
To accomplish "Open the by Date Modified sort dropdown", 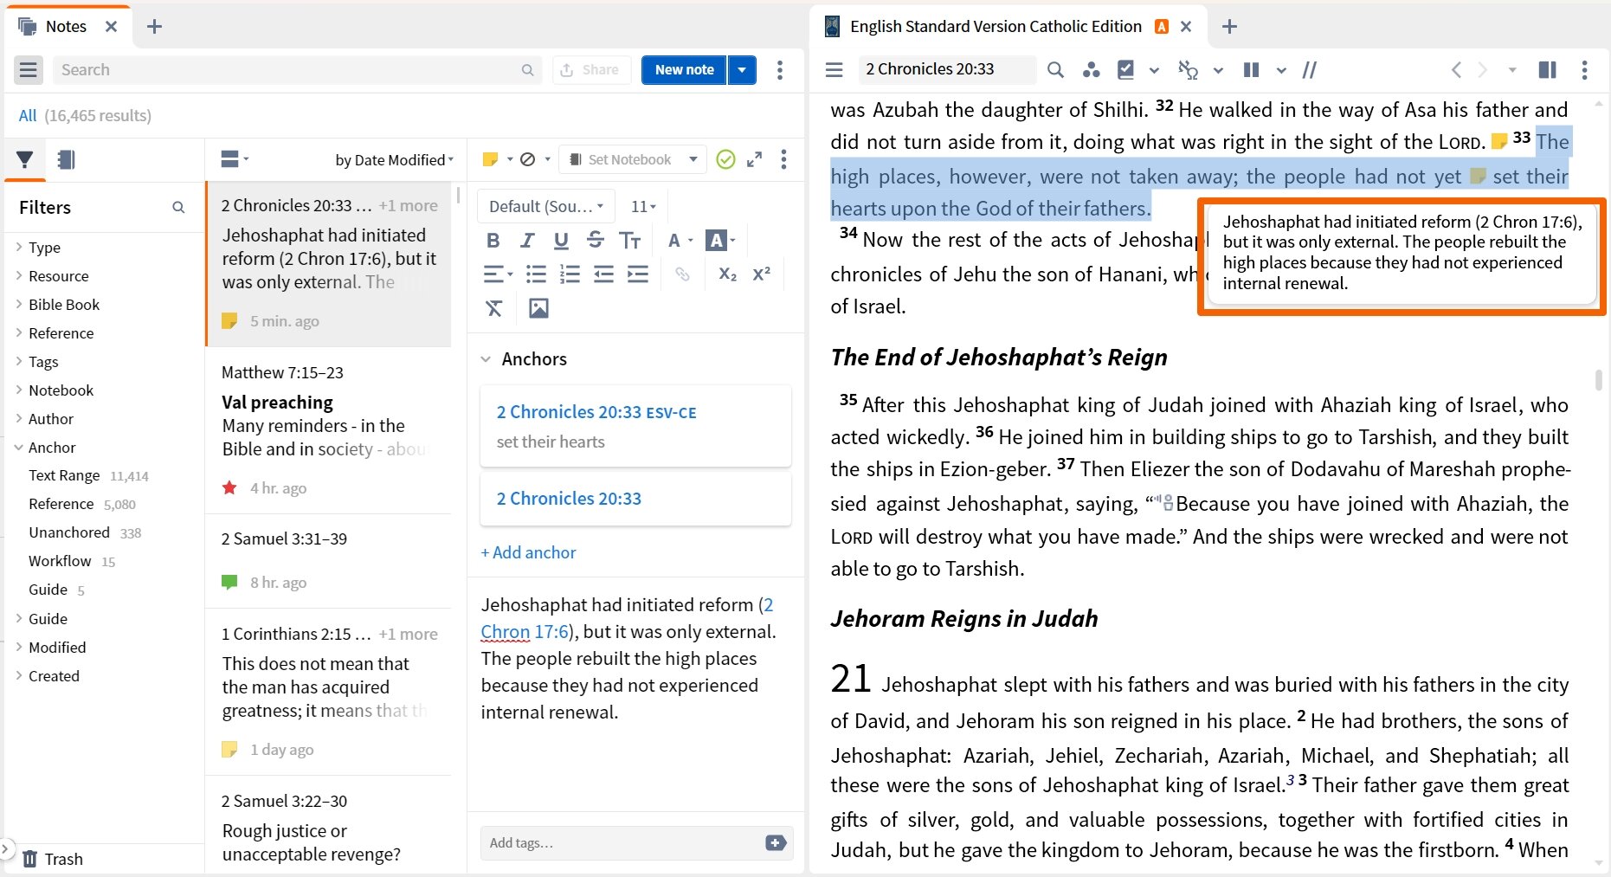I will 394,159.
